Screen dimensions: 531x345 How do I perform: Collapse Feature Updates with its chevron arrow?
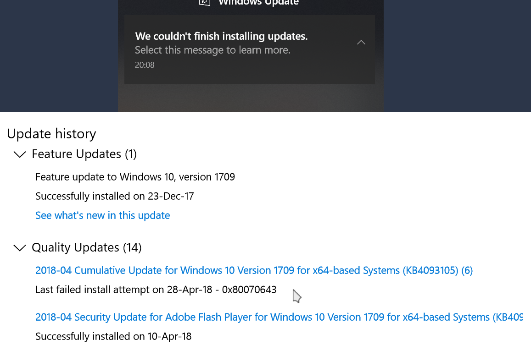click(20, 154)
